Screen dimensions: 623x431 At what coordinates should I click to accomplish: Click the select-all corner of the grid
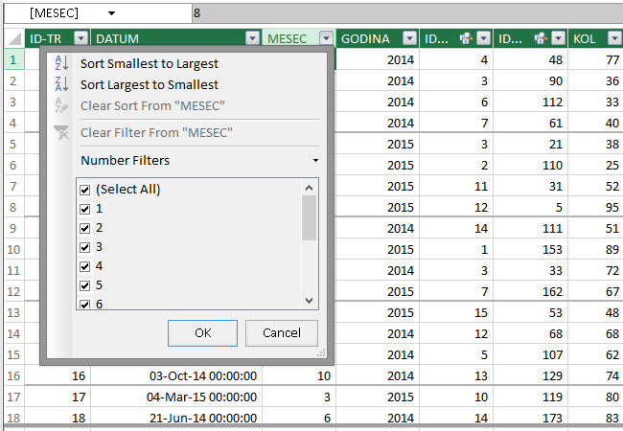(12, 38)
